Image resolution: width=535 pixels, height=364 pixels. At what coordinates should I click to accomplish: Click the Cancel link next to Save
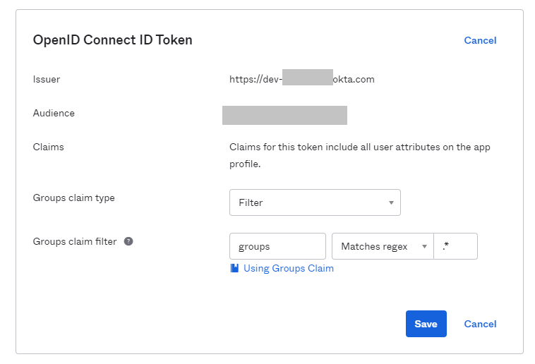pyautogui.click(x=480, y=324)
